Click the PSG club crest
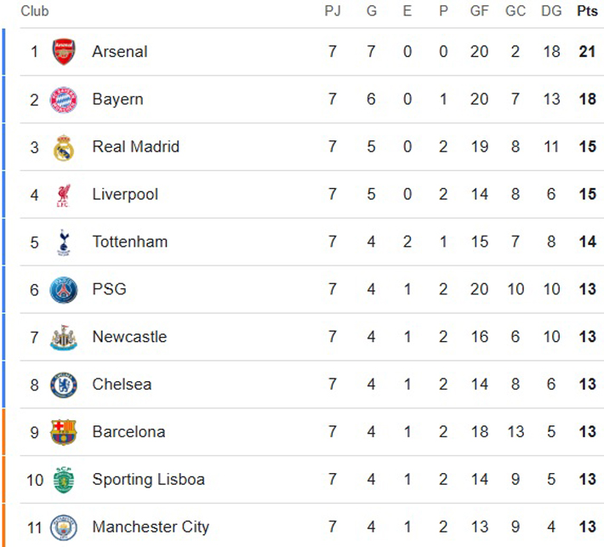Screen dimensions: 604x547 pos(64,289)
